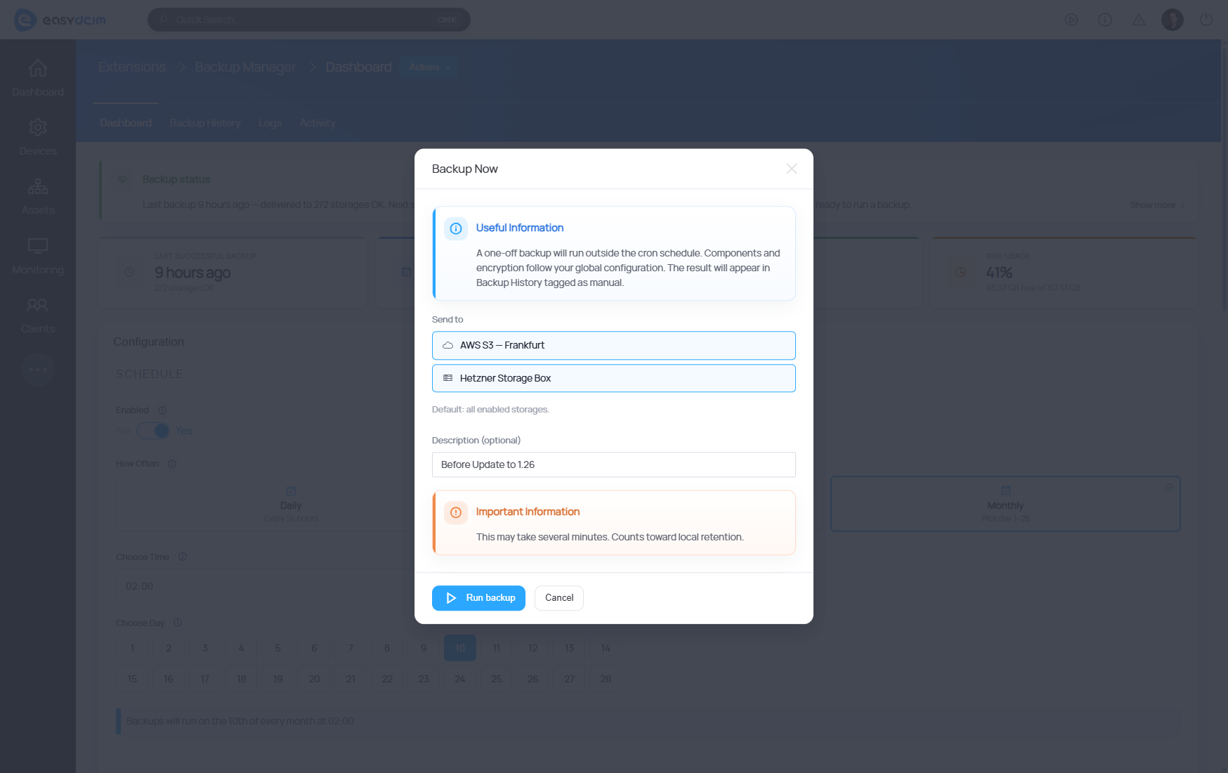Click the Enabled help info icon
This screenshot has height=773, width=1228.
[162, 410]
